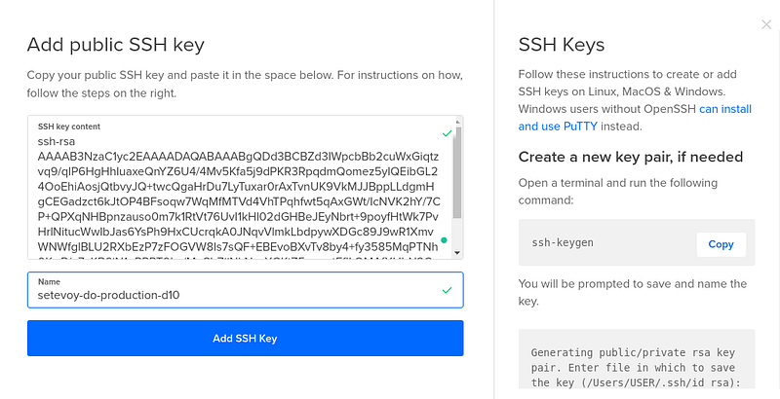780x399 pixels.
Task: Click the green checkmark in Name field
Action: coord(447,290)
